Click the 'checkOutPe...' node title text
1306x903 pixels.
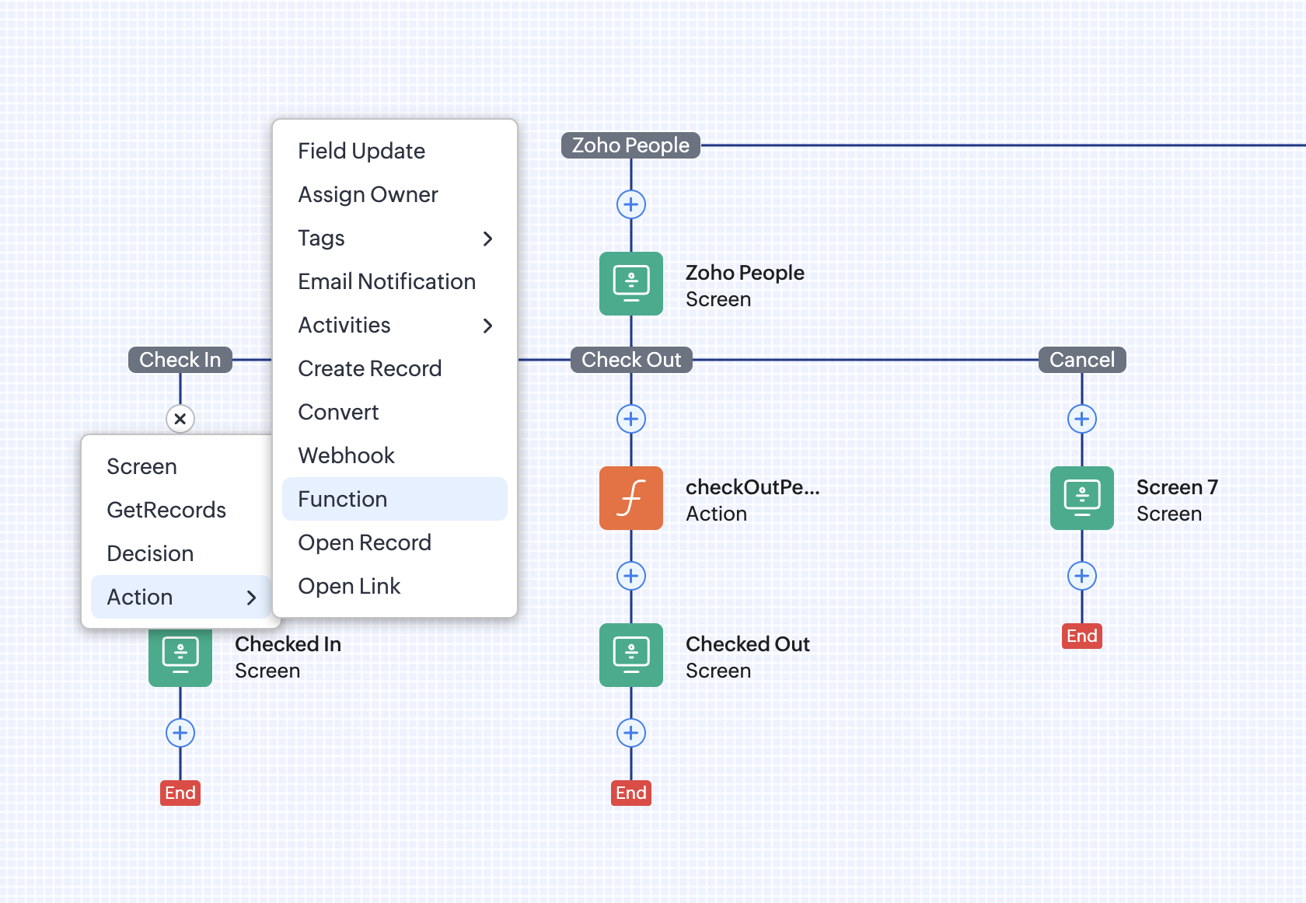(x=753, y=487)
